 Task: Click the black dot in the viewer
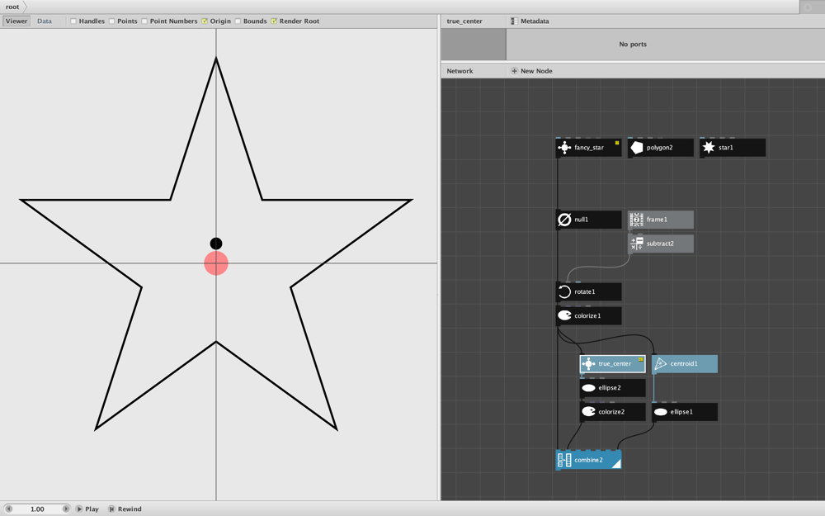coord(216,244)
